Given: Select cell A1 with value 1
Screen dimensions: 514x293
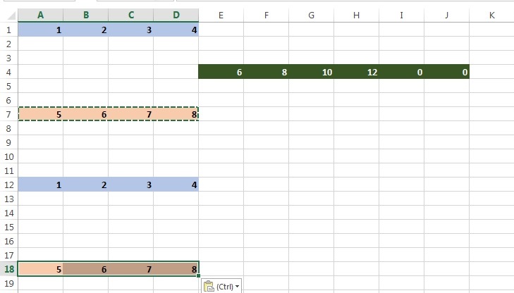Looking at the screenshot, I should coord(40,30).
